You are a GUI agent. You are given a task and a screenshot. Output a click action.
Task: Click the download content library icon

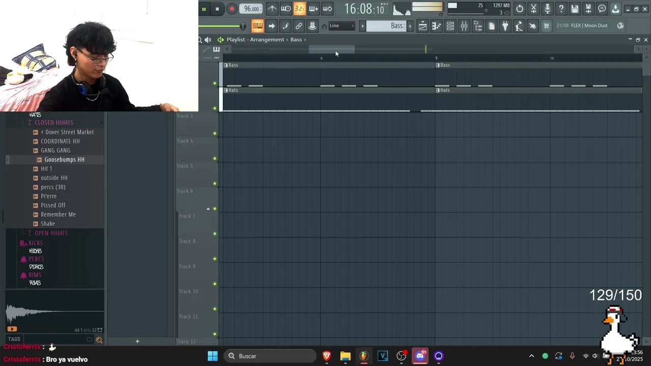click(615, 9)
